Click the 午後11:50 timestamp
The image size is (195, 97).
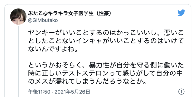(x=39, y=92)
